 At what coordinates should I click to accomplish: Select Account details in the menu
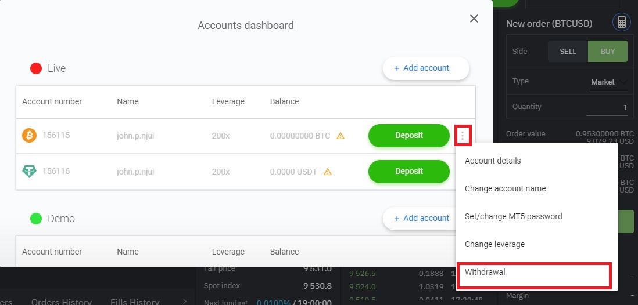pos(493,161)
